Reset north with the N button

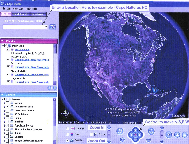122,140
